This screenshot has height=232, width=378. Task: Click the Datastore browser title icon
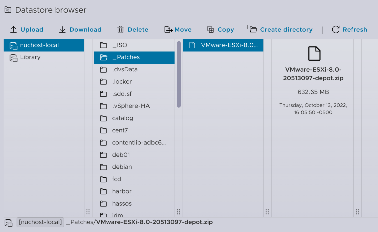click(8, 10)
